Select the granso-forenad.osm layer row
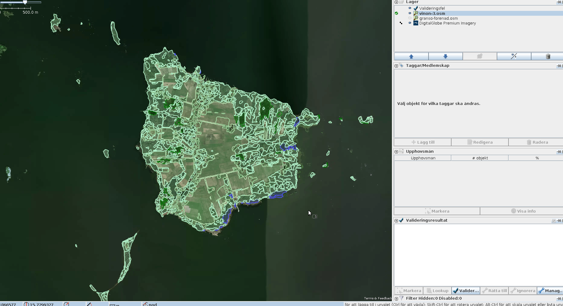 [438, 18]
